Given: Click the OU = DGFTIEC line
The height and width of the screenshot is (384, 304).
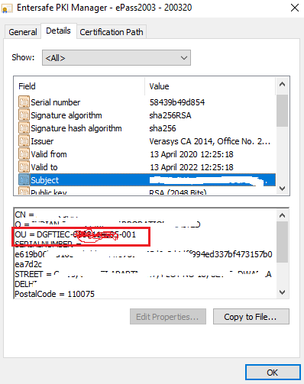Looking at the screenshot, I should tap(76, 234).
